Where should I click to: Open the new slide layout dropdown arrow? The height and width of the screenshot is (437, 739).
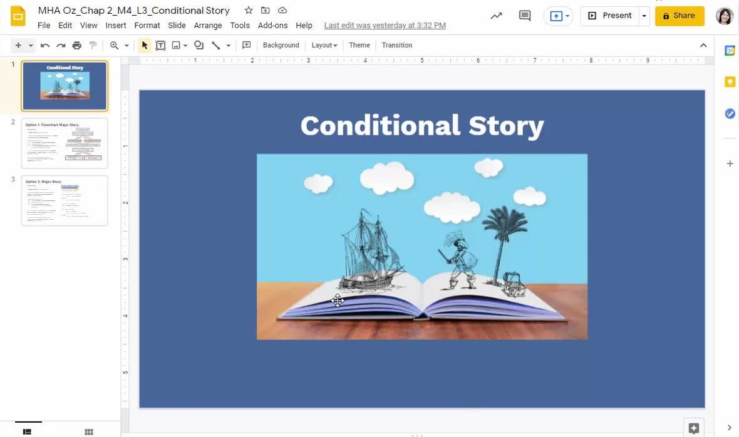[31, 45]
